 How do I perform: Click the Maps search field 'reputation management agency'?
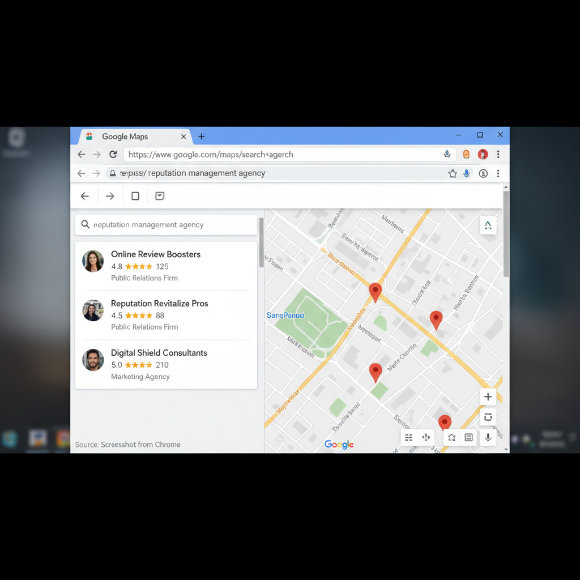click(x=166, y=224)
